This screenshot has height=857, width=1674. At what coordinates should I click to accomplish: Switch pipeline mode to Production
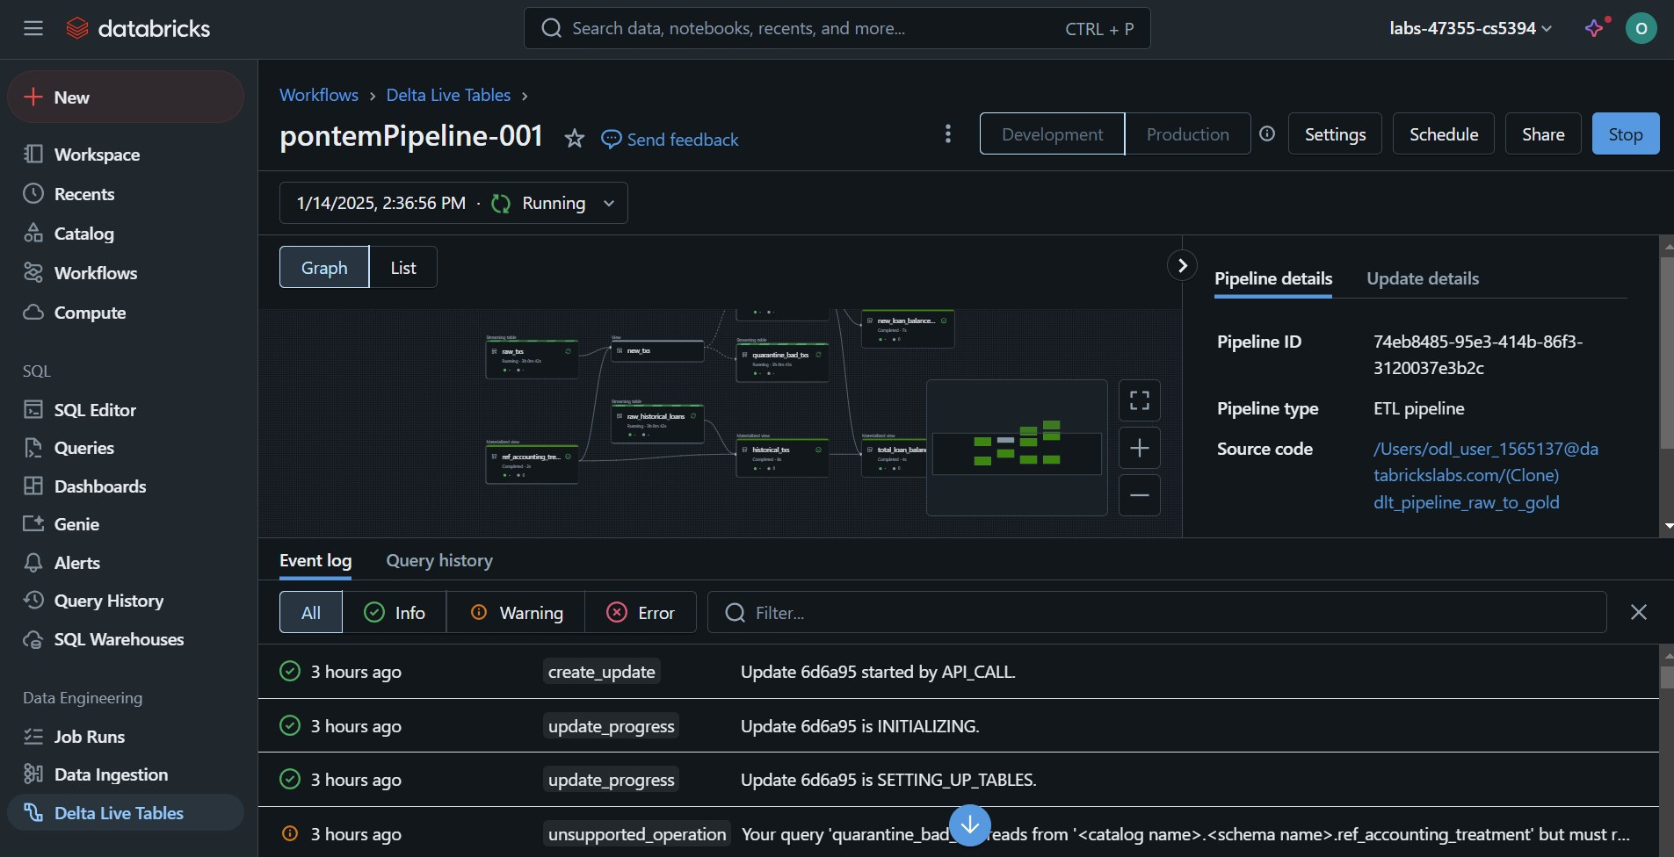[x=1188, y=134]
